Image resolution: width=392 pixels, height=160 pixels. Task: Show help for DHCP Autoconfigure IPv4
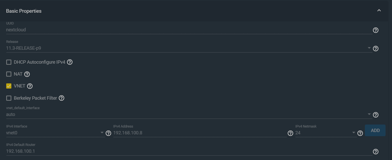tap(70, 62)
